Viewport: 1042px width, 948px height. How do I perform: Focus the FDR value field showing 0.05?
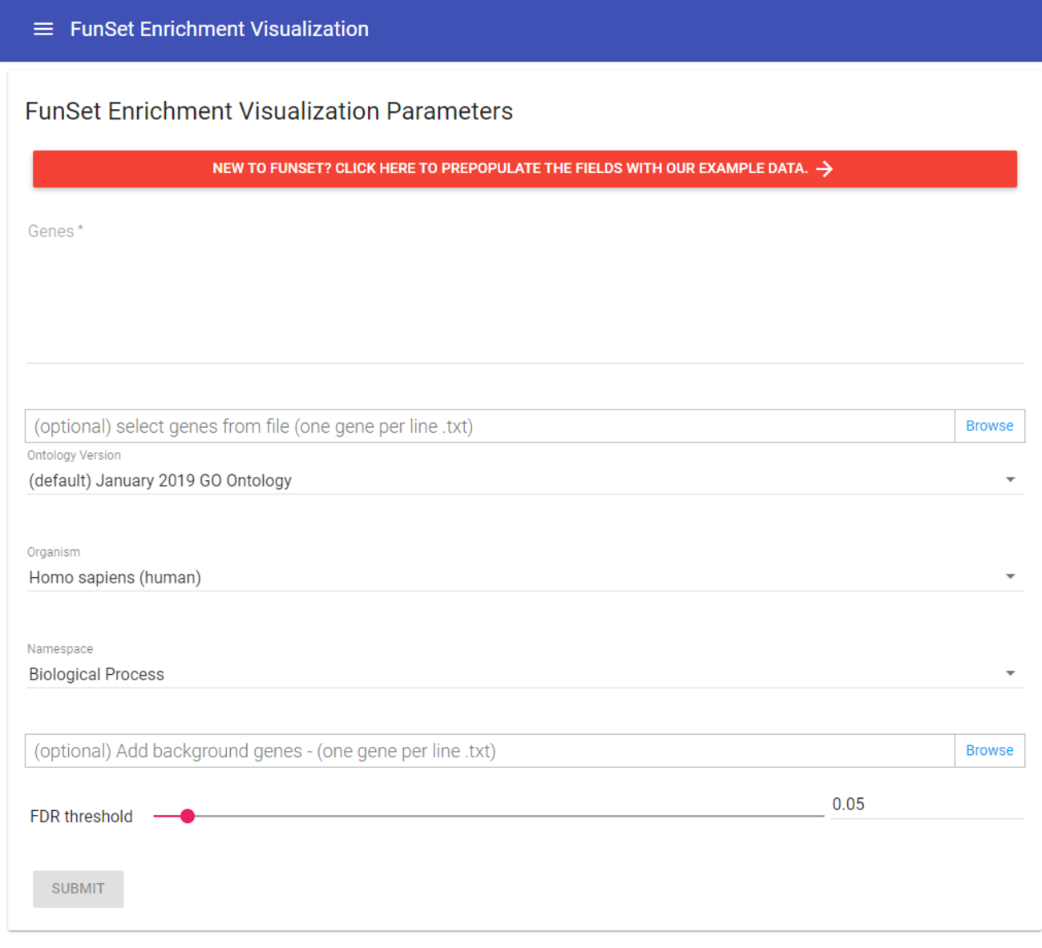tap(926, 805)
